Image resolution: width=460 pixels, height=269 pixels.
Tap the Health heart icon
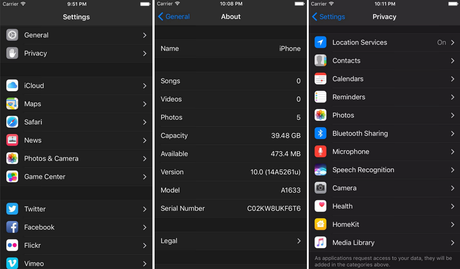(321, 206)
